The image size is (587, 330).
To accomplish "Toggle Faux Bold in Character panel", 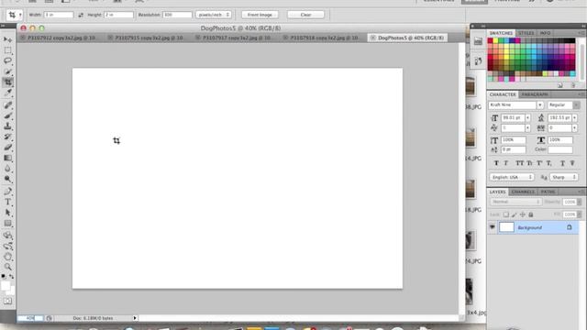I will point(496,163).
